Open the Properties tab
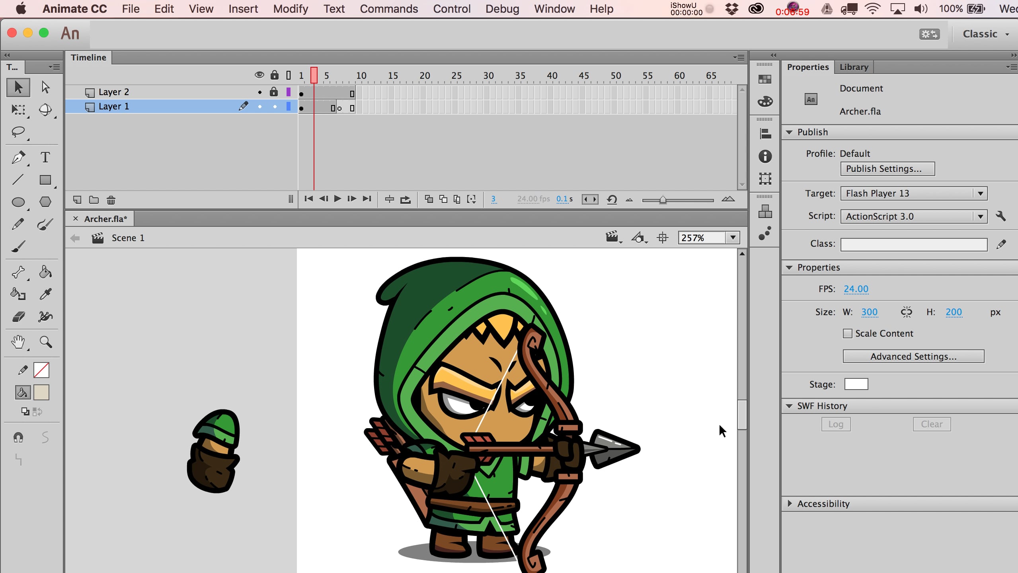Viewport: 1018px width, 573px height. pos(808,66)
